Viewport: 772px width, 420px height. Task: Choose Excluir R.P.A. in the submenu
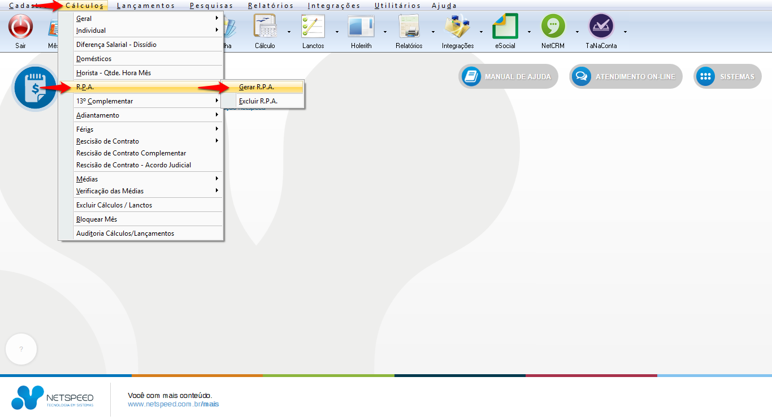(x=258, y=101)
